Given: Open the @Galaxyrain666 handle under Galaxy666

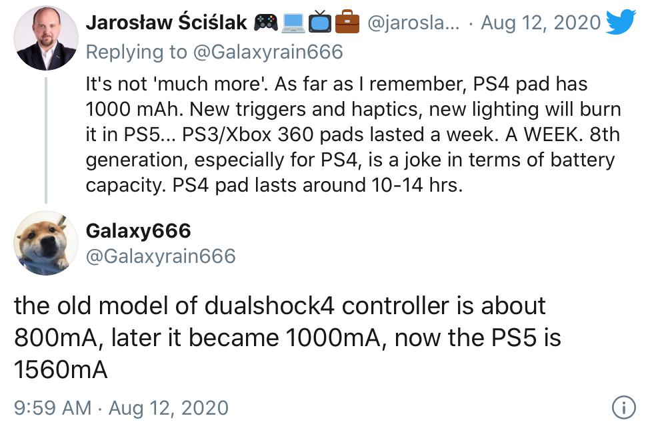Looking at the screenshot, I should tap(161, 256).
